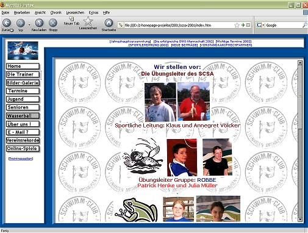Bookmark page with address bar star
The image size is (308, 233).
tap(237, 25)
